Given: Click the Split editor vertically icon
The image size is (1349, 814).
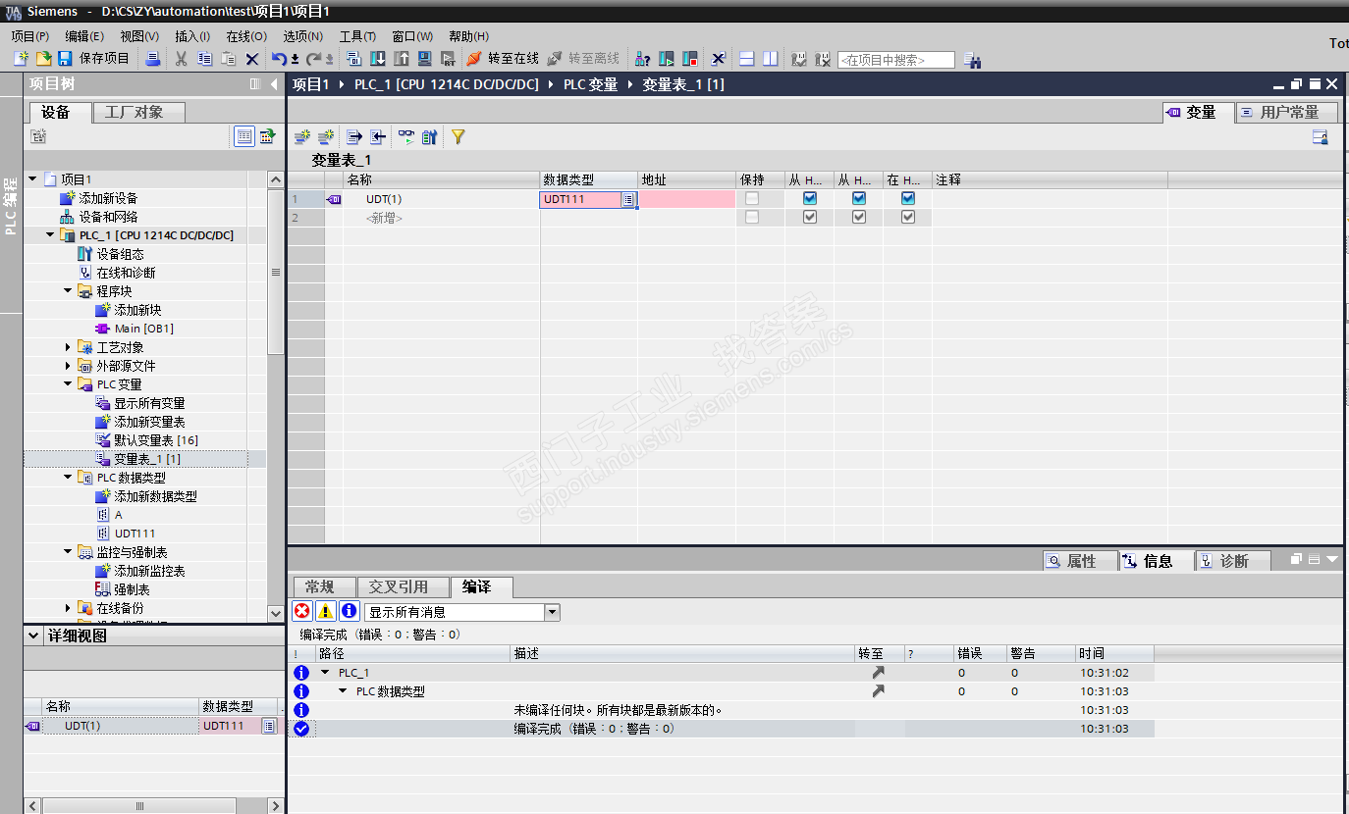Looking at the screenshot, I should tap(771, 59).
